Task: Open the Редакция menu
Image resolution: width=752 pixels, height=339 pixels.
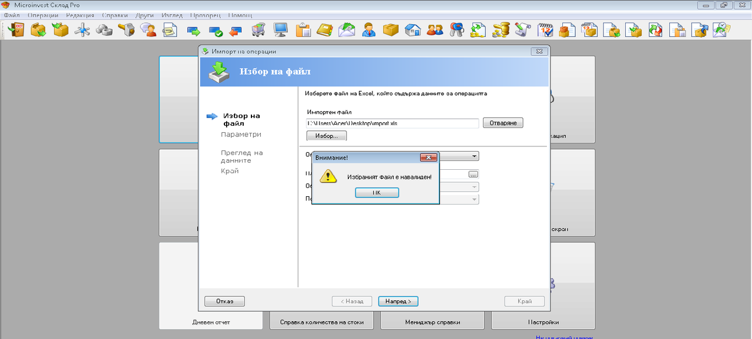Action: 80,15
